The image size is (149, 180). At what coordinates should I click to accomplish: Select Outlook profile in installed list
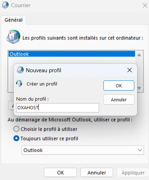point(72,54)
